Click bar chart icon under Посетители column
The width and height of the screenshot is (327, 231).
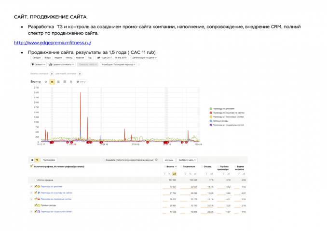[x=195, y=174]
